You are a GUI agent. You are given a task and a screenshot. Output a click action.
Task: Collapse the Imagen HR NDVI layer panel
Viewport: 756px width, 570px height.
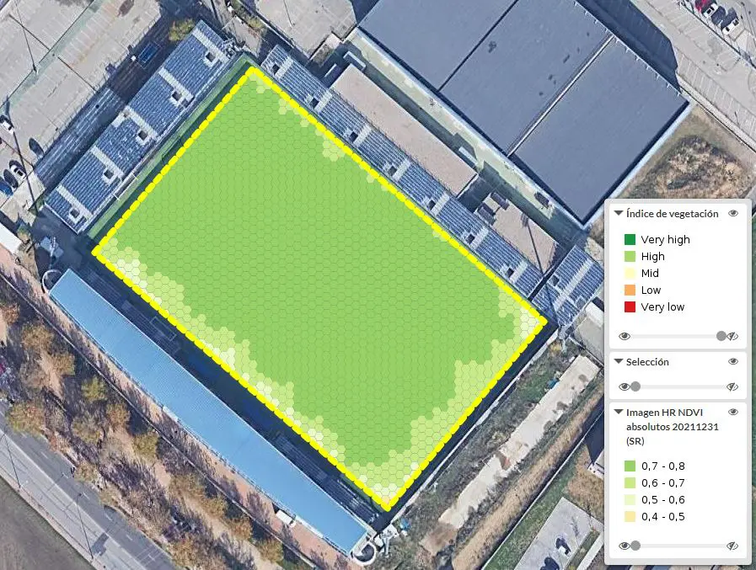point(619,412)
